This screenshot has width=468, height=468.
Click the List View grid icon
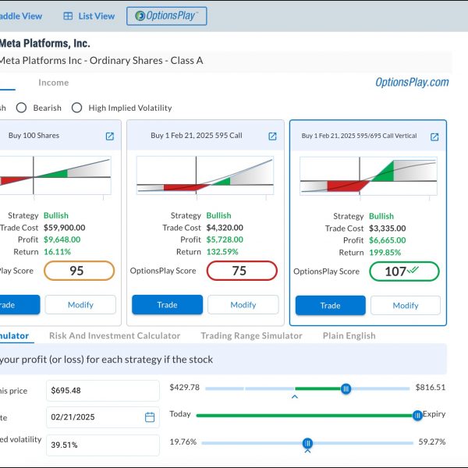tap(68, 16)
